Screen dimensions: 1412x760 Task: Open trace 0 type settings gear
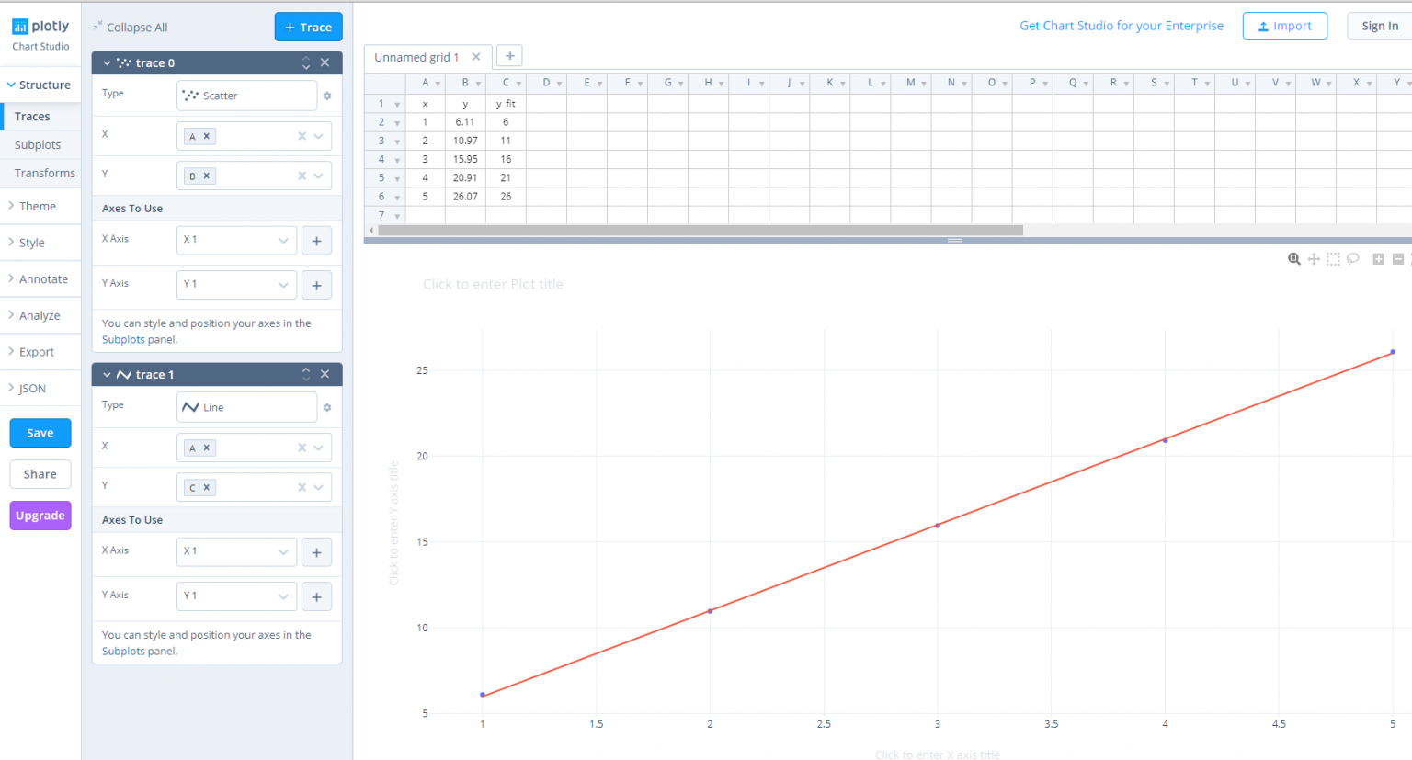coord(327,96)
